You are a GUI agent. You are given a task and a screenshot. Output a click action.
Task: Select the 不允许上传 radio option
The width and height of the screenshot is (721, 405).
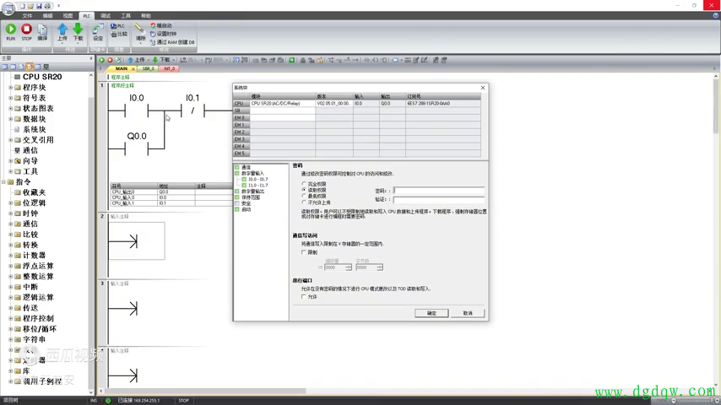coord(304,202)
